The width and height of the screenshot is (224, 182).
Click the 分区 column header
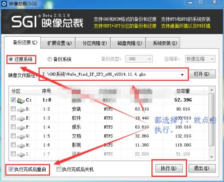[16, 91]
